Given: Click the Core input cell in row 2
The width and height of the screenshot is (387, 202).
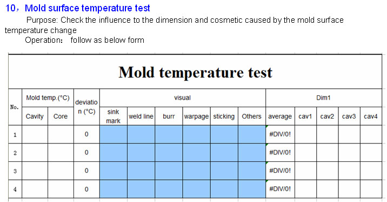Looking at the screenshot, I should (61, 153).
